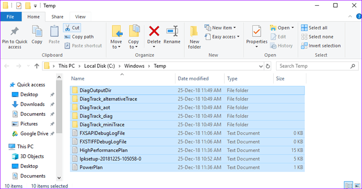The image size is (362, 189).
Task: Collapse the ribbon with the chevron
Action: [x=350, y=16]
